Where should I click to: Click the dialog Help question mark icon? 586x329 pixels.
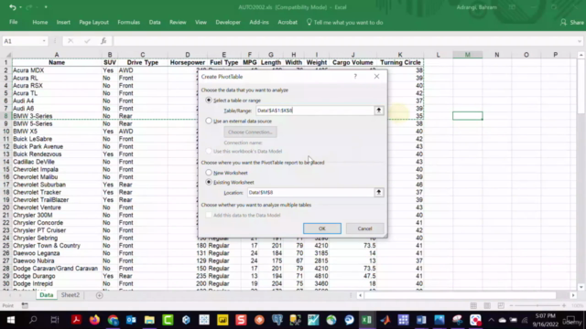tap(355, 77)
